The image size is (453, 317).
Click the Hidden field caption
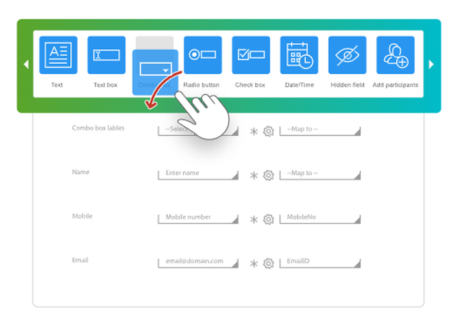tap(347, 85)
